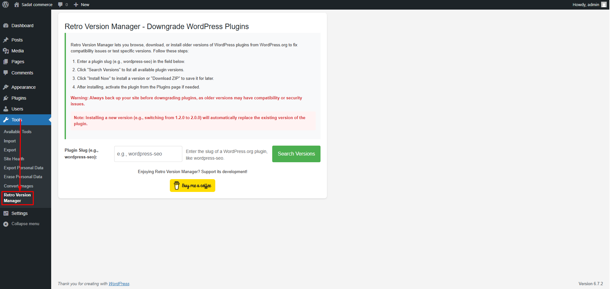This screenshot has width=610, height=289.
Task: Click the pending comments count 0
Action: pos(67,4)
